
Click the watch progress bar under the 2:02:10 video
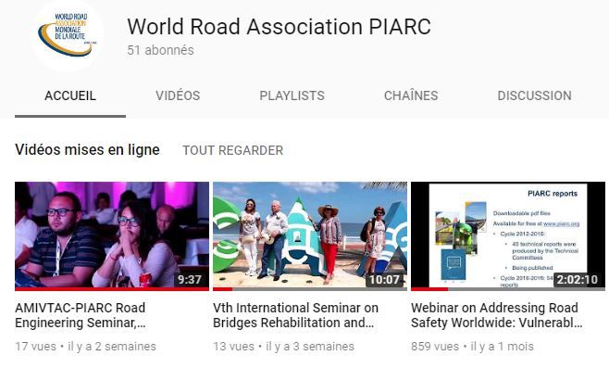tap(508, 289)
